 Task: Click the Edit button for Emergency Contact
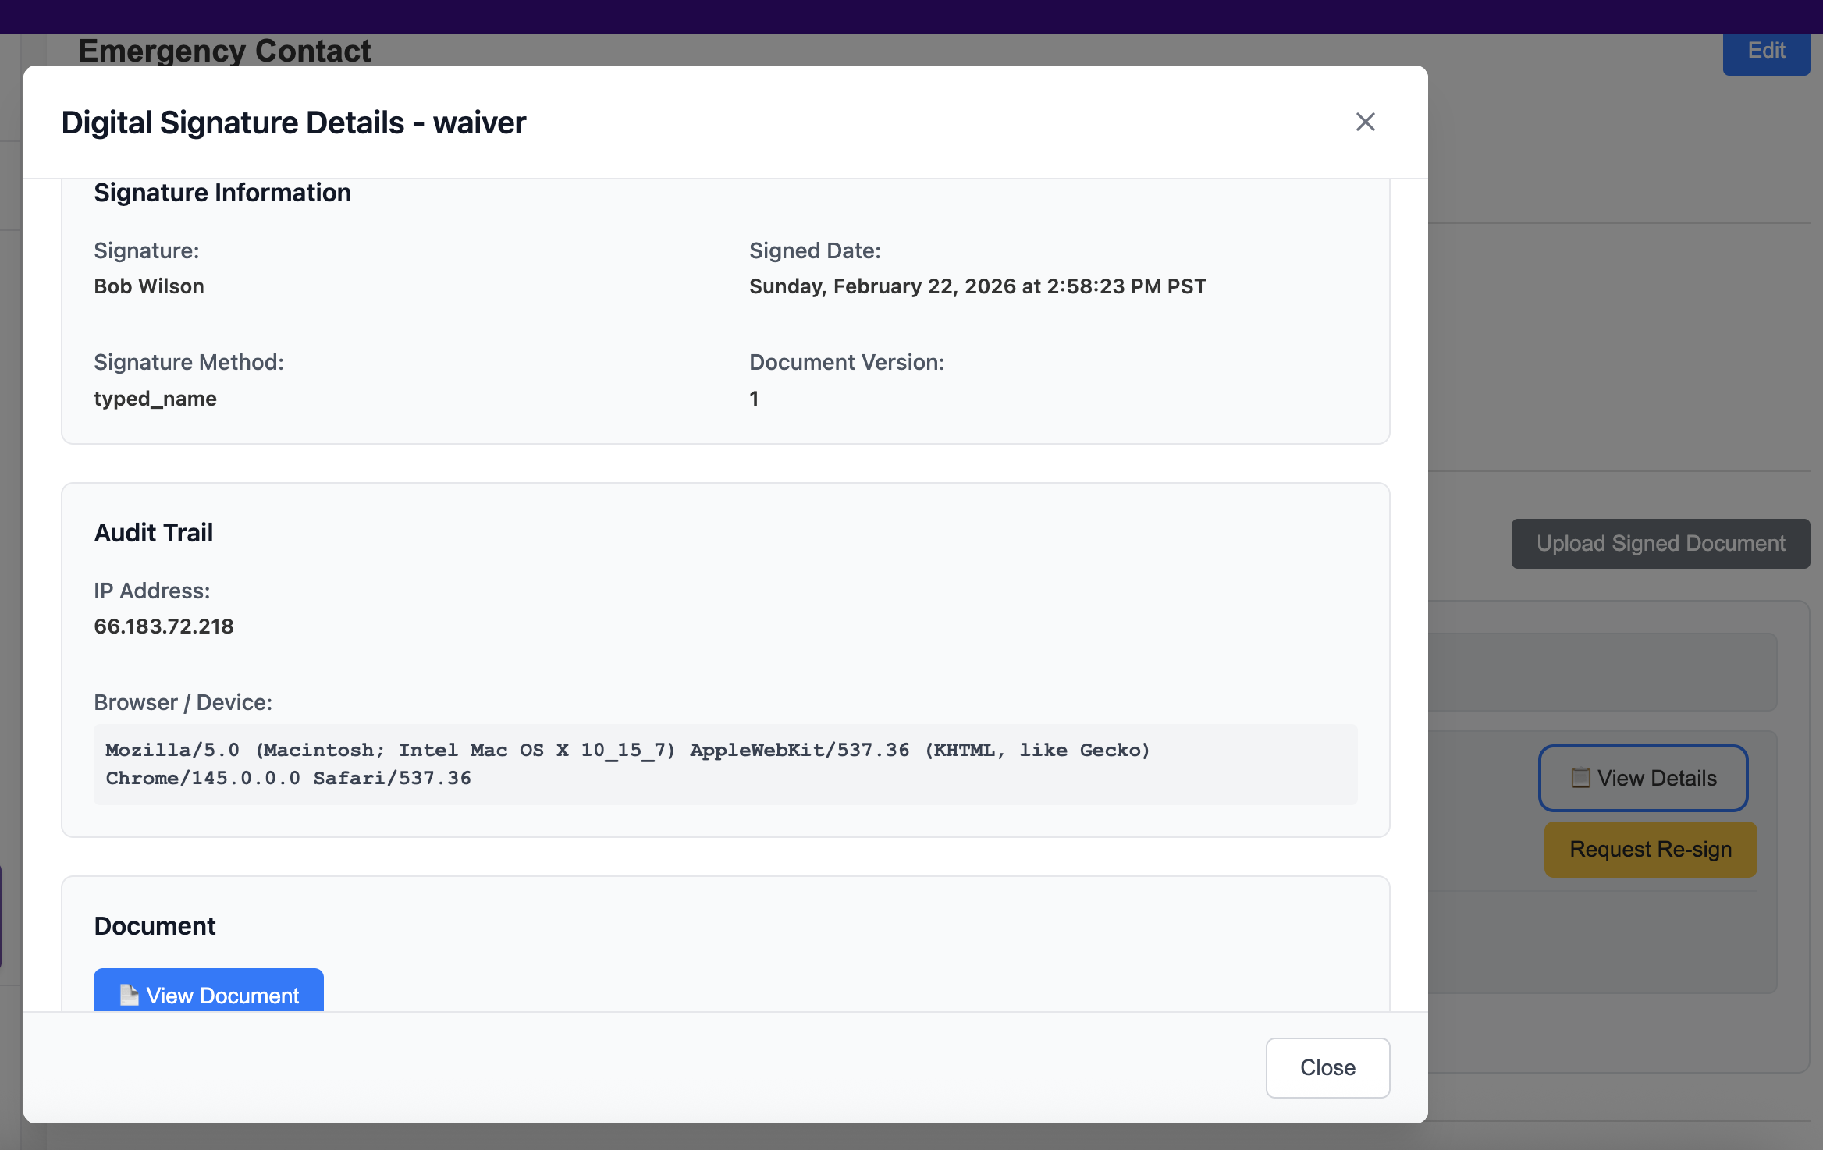coord(1765,51)
